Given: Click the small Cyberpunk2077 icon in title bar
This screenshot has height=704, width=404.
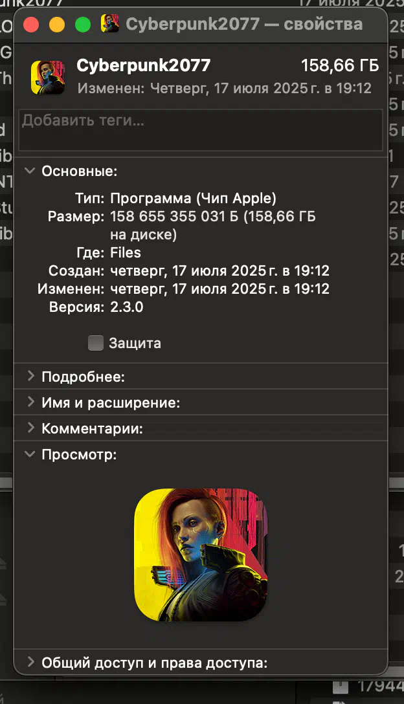Looking at the screenshot, I should 110,23.
